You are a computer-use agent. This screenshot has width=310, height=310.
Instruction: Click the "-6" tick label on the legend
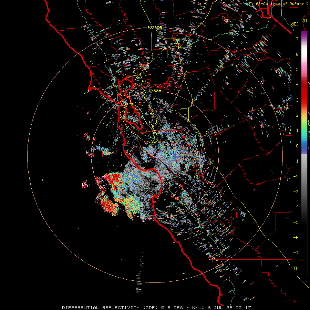(296, 238)
